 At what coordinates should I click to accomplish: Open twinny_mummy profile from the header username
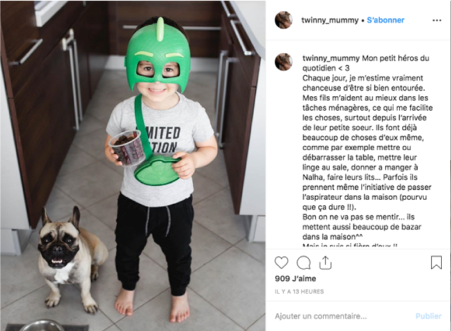tap(330, 20)
